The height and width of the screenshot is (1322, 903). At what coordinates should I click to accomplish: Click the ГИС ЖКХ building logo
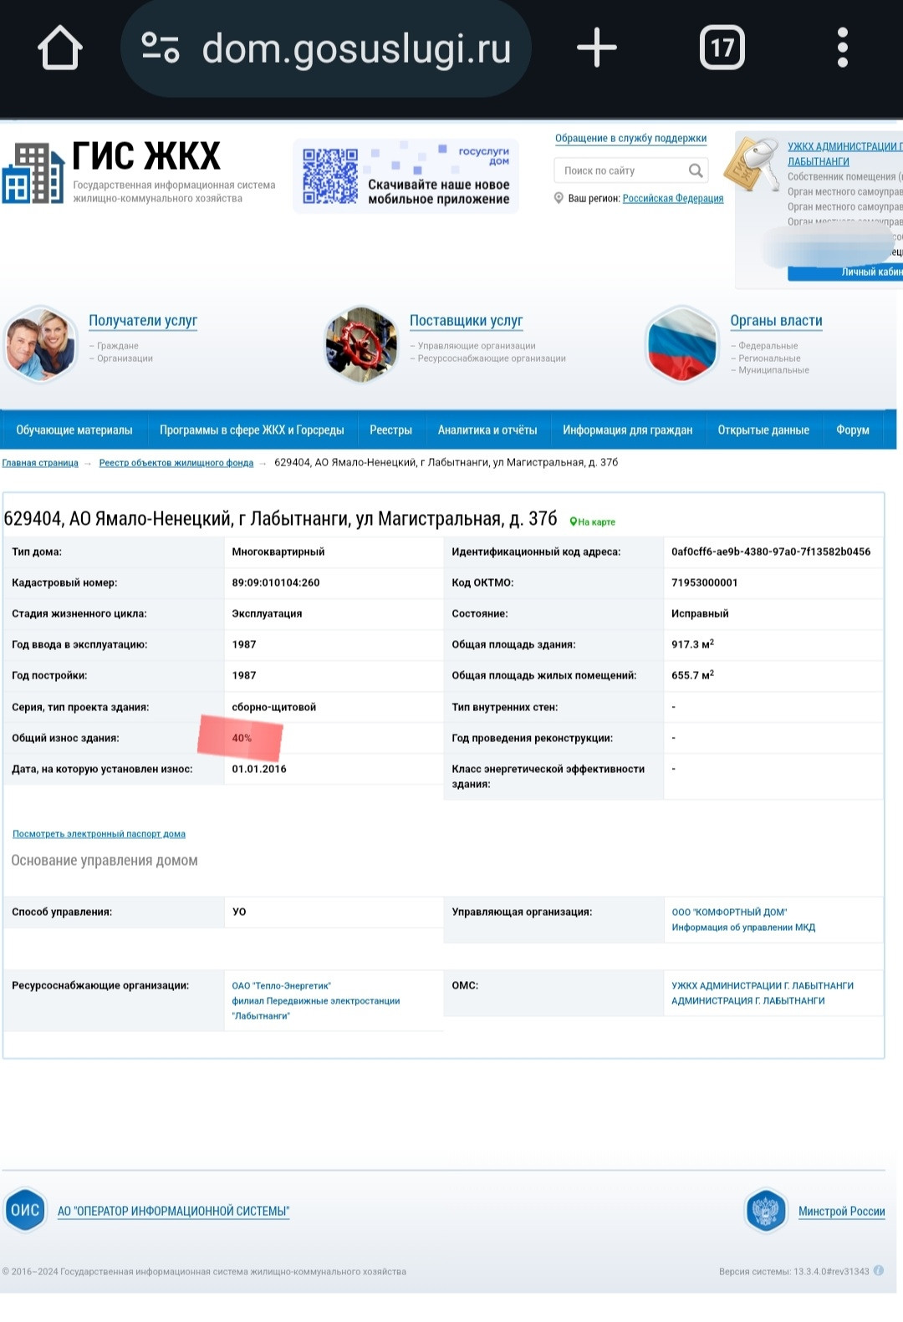(x=33, y=174)
